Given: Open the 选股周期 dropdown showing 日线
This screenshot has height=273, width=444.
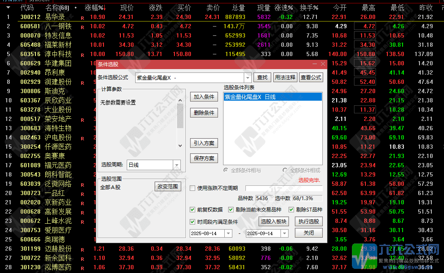Looking at the screenshot, I should coord(177,165).
